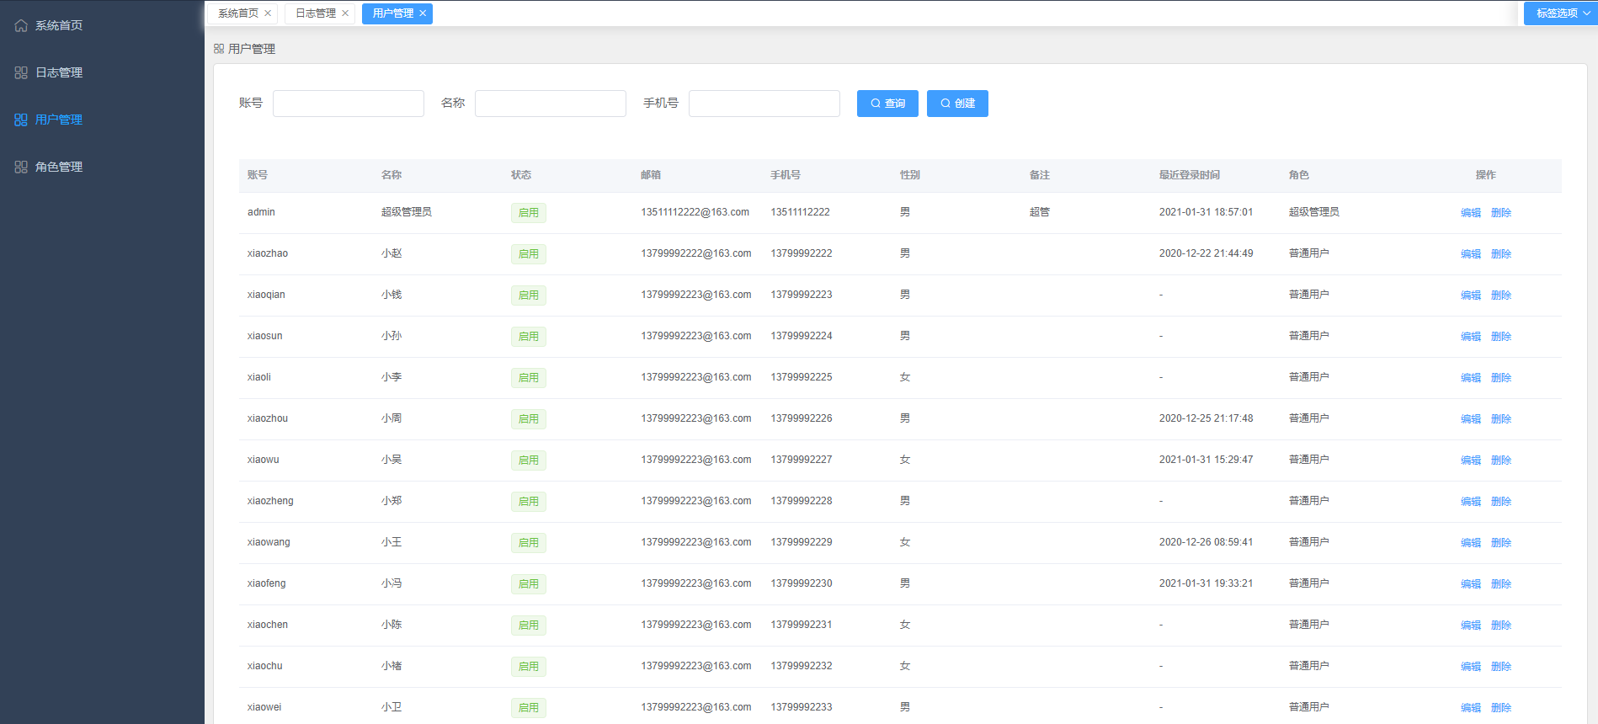Viewport: 1598px width, 724px height.
Task: Click the 超管 remark cell
Action: pos(1040,212)
